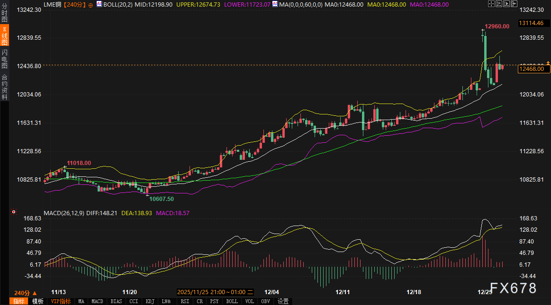Open the 合约资料 side tab
The image size is (551, 305).
point(4,87)
